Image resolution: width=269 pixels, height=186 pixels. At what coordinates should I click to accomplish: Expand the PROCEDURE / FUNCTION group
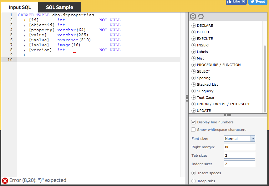(194, 65)
